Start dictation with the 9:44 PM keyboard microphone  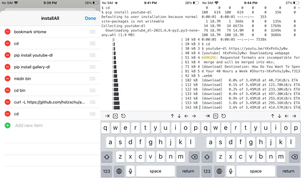pos(231,171)
